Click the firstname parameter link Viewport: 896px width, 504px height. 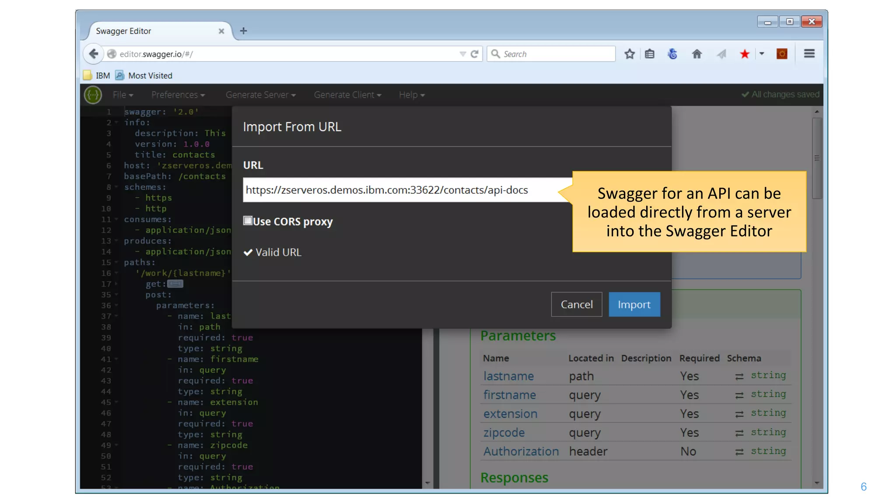pos(510,395)
